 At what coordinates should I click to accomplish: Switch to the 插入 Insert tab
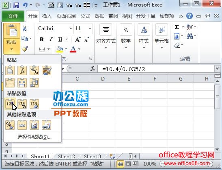(x=47, y=16)
